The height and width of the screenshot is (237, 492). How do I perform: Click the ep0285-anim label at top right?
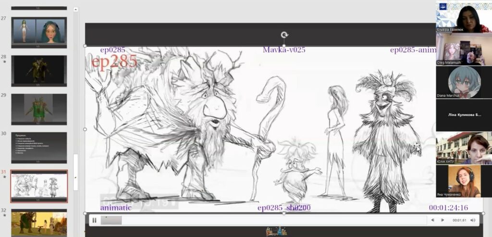[x=413, y=50]
